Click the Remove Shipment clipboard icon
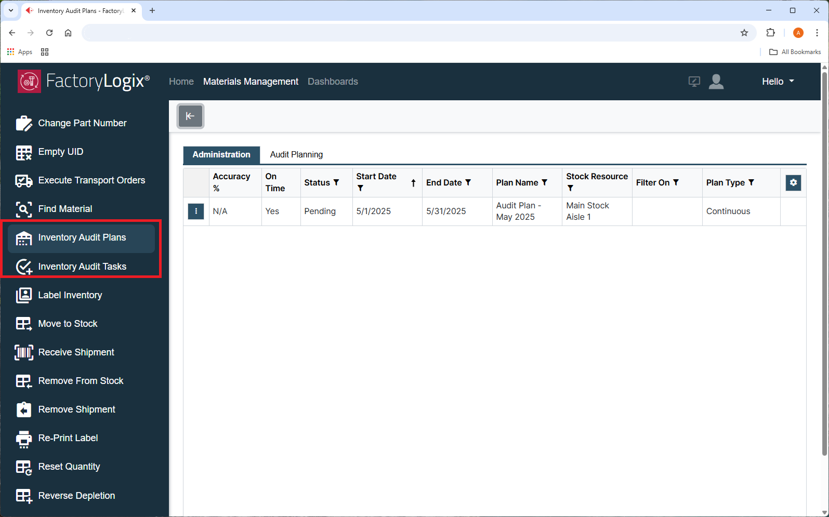829x517 pixels. click(24, 409)
